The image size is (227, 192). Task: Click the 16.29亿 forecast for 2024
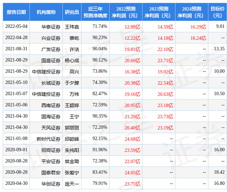[x=198, y=27]
